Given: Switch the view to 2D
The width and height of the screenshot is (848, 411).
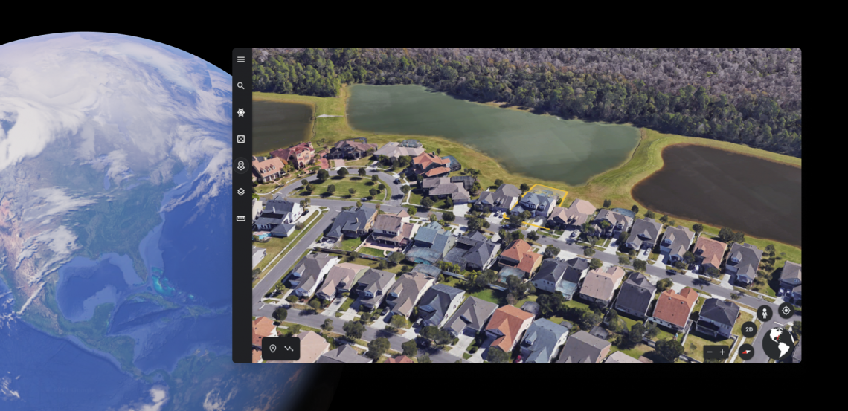Looking at the screenshot, I should click(x=748, y=329).
